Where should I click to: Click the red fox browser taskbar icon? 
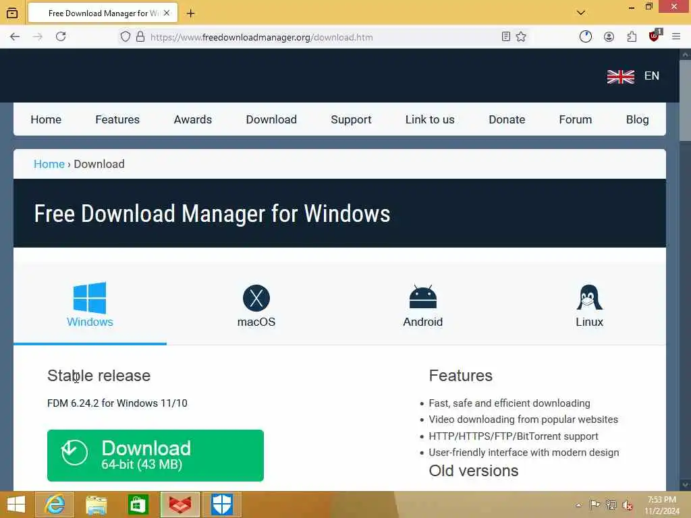(x=179, y=505)
